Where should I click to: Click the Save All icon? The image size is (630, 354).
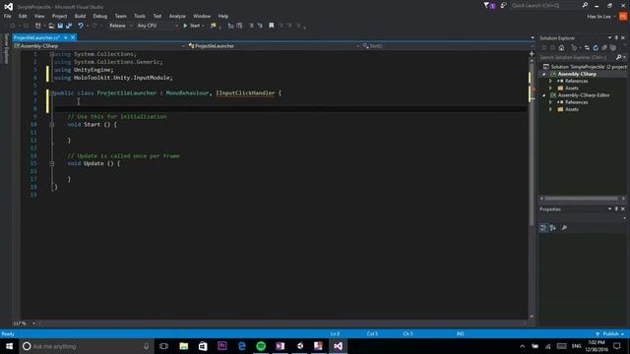click(x=69, y=26)
